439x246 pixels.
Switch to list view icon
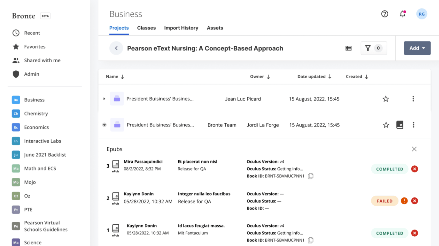tap(348, 48)
